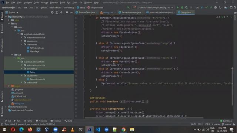This screenshot has width=237, height=133.
Task: Select README.md in the project tree
Action: tap(19, 96)
